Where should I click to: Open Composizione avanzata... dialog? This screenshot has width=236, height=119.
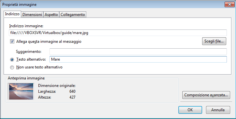pos(206,95)
